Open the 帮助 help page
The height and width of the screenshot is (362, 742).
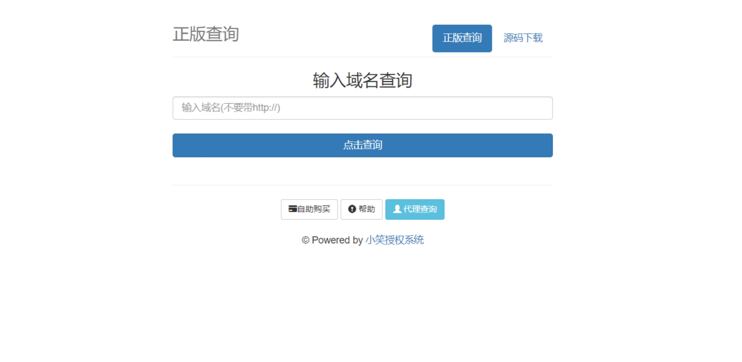pos(361,209)
